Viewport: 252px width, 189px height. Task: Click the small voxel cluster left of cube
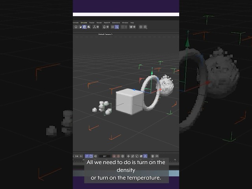pos(102,107)
